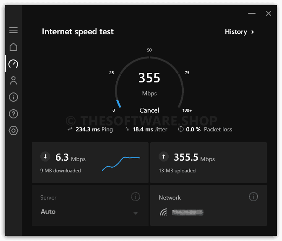Image resolution: width=282 pixels, height=241 pixels.
Task: Click the download speed line graph
Action: click(x=121, y=164)
